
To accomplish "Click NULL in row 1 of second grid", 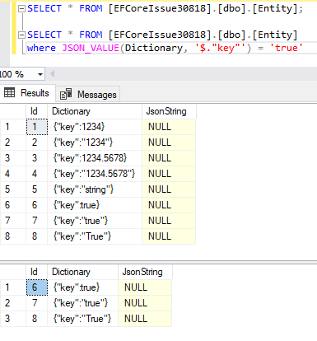I will (x=145, y=287).
